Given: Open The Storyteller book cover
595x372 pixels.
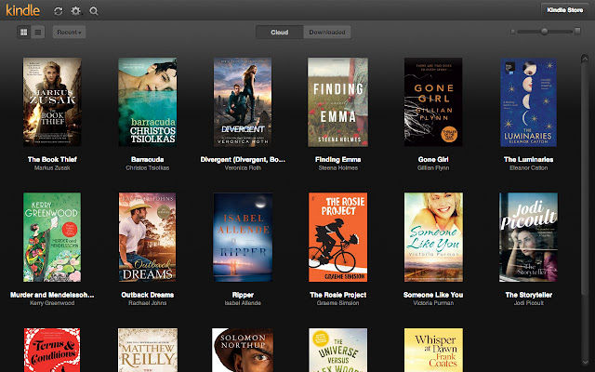Looking at the screenshot, I should (529, 237).
